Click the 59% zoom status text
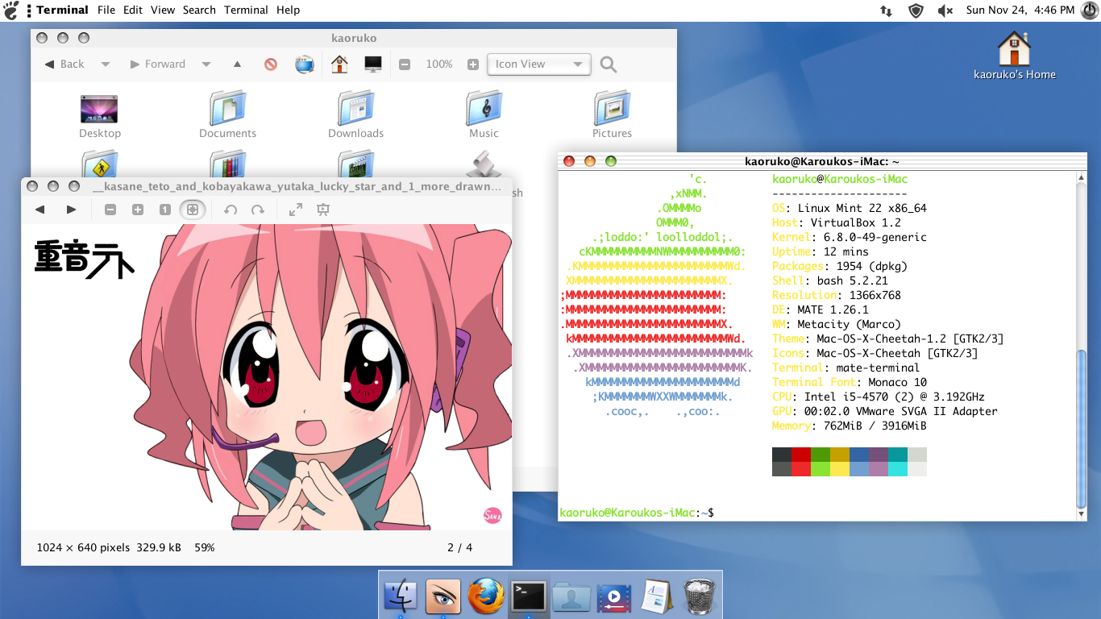Screen dimensions: 1101x619 tap(205, 547)
